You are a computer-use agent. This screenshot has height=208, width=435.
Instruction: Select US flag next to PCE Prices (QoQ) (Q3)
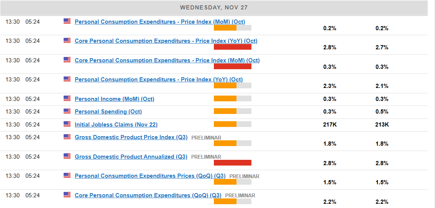click(67, 175)
